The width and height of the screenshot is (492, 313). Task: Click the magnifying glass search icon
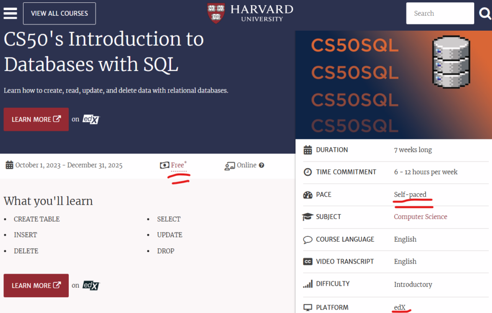[485, 13]
